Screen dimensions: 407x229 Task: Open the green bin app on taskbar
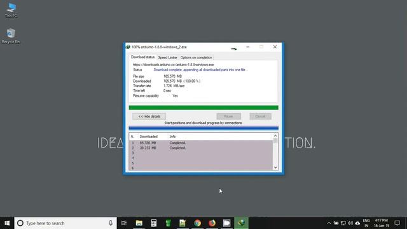pos(168,223)
